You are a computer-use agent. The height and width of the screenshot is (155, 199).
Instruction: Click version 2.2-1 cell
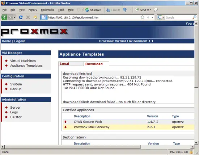[x=151, y=127]
